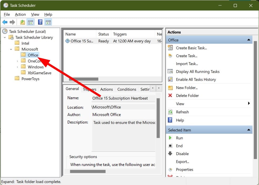Click the New Folder icon
The height and width of the screenshot is (185, 259).
tap(170, 88)
